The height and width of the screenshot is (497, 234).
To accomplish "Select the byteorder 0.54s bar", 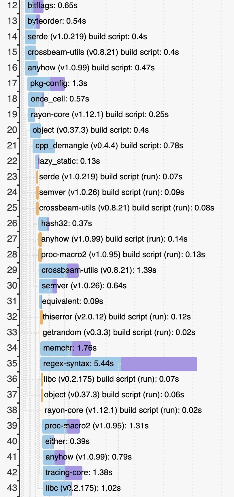I will pos(32,21).
